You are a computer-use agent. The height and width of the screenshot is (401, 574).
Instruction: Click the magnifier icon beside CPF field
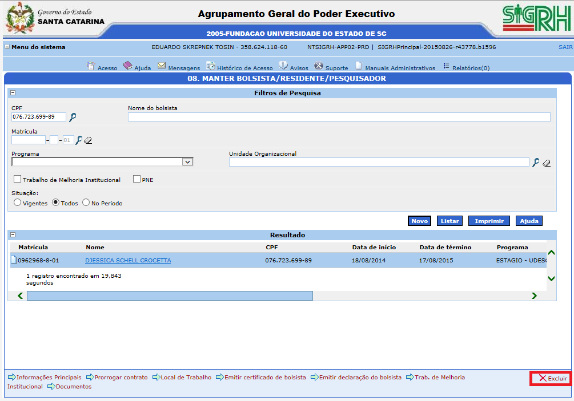pyautogui.click(x=73, y=117)
